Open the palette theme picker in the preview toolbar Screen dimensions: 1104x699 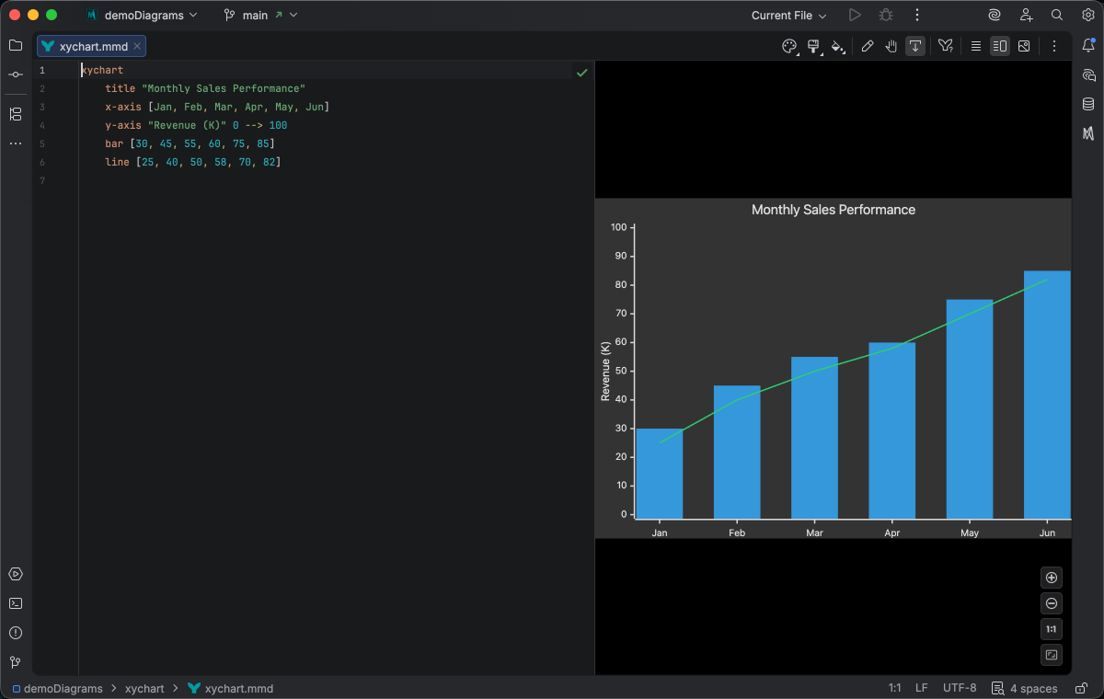[789, 46]
